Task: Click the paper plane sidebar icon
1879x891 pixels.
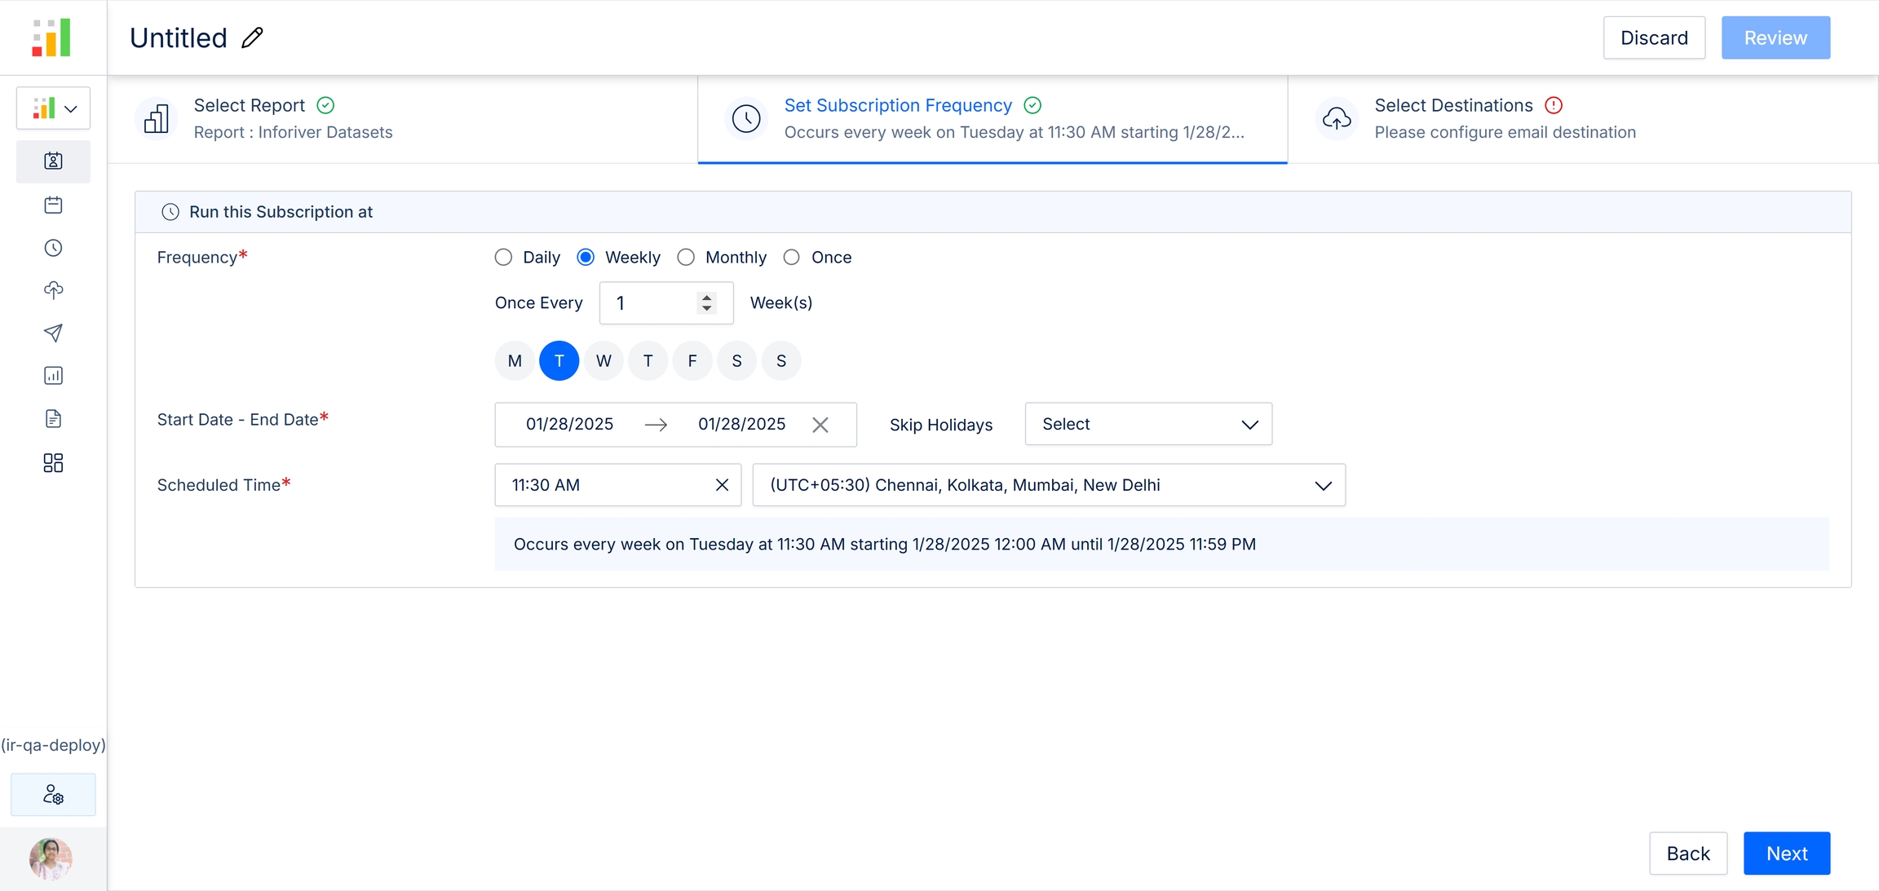Action: 53,333
